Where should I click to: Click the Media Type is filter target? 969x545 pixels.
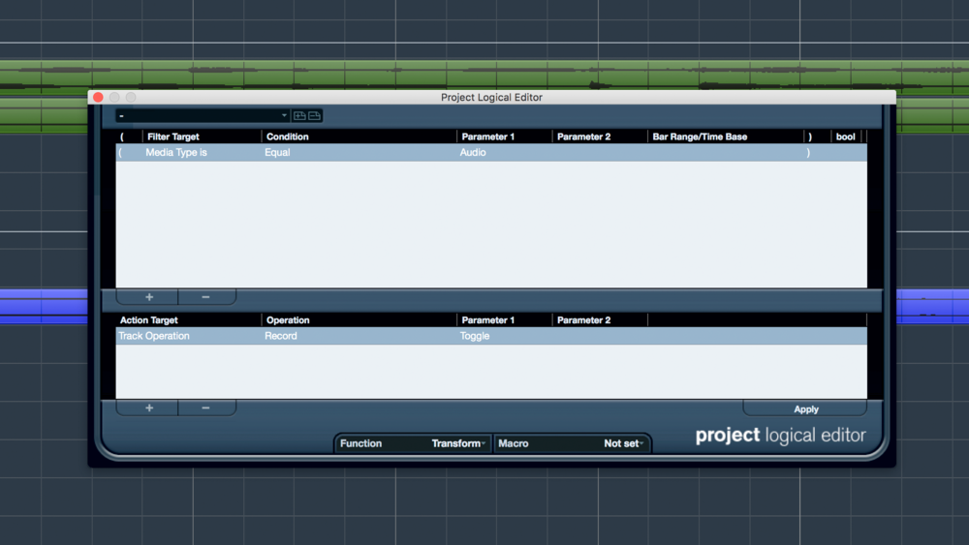pos(176,153)
